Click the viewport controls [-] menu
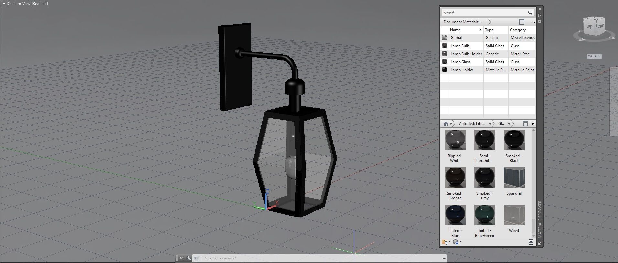Screen dimensions: 618x263 tap(4, 4)
